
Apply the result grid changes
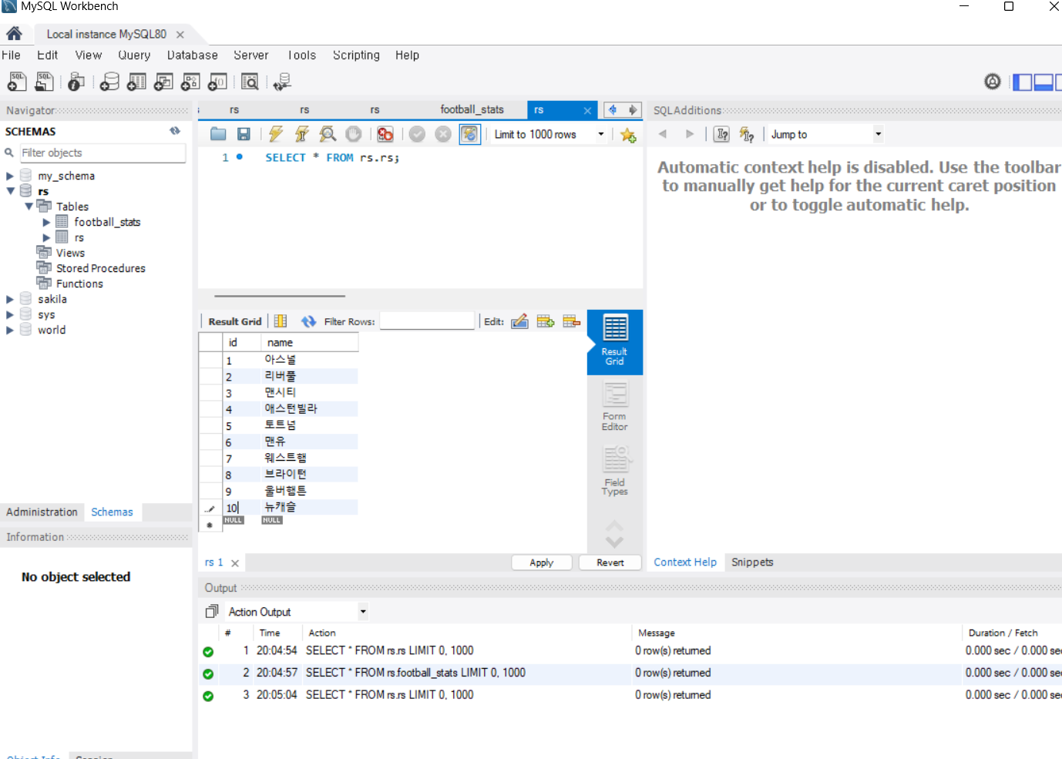542,563
